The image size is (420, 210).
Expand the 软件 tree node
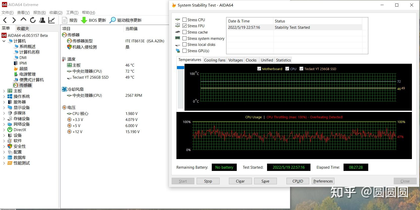pyautogui.click(x=4, y=141)
